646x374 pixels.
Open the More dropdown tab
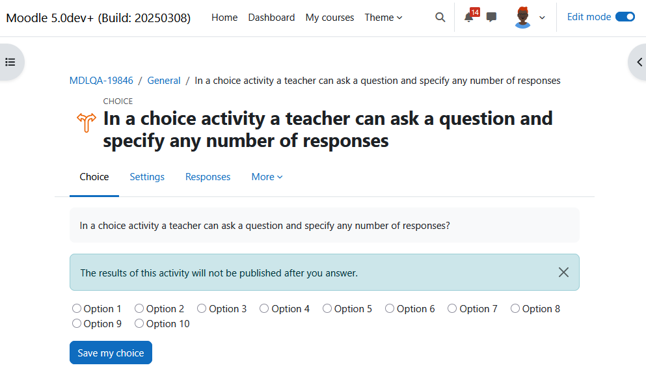coord(267,177)
